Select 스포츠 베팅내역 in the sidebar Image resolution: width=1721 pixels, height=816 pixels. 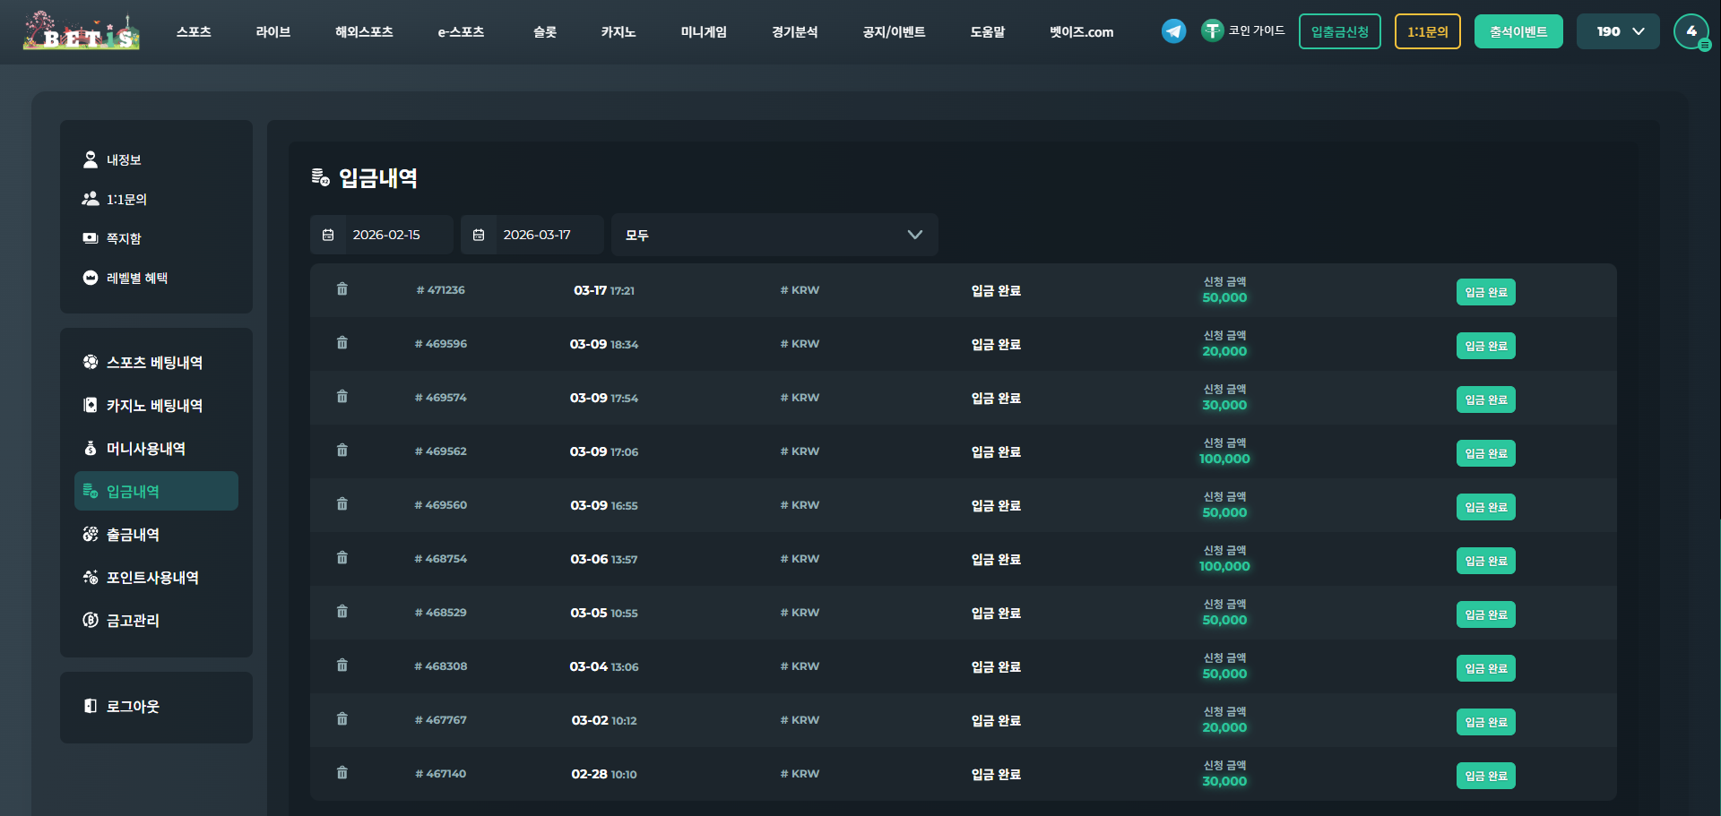154,363
